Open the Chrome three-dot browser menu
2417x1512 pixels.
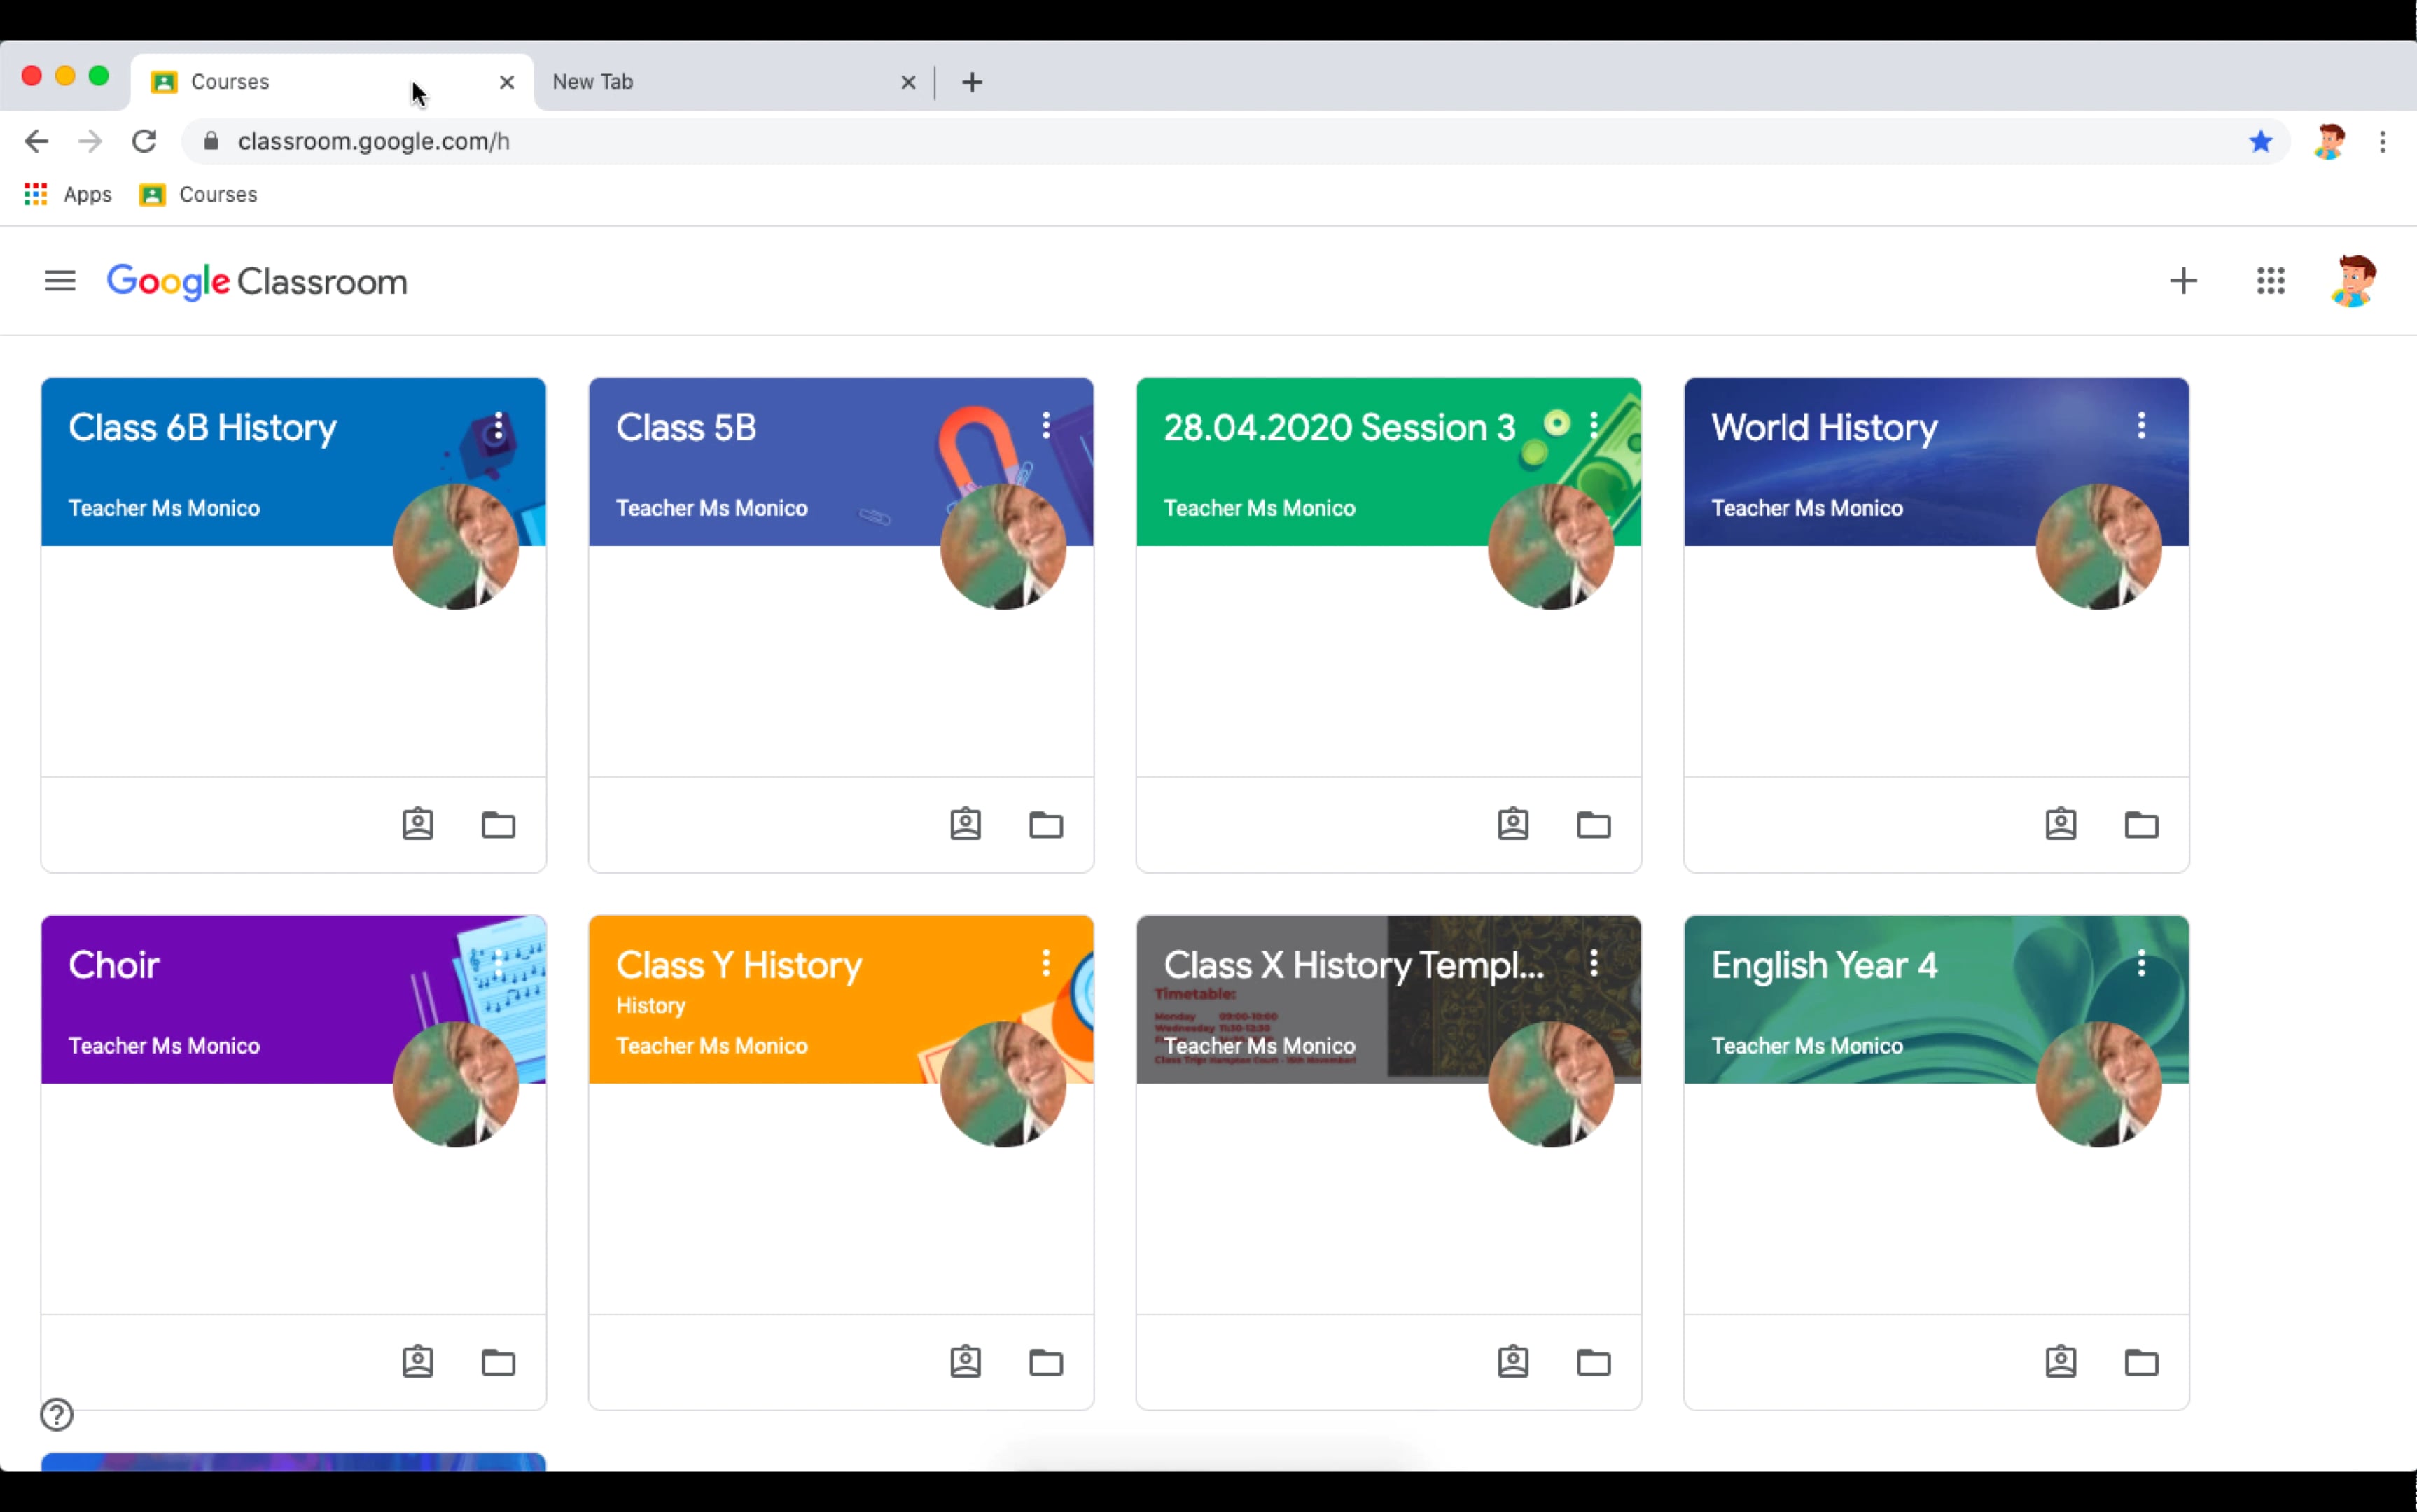[x=2384, y=141]
